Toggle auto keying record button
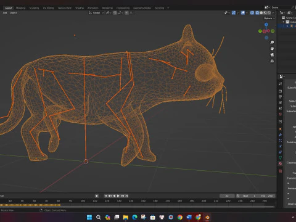The height and width of the screenshot is (222, 296). point(97,195)
